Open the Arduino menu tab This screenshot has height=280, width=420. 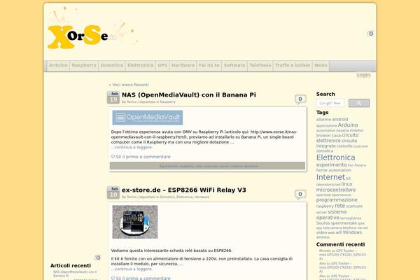[x=58, y=65]
